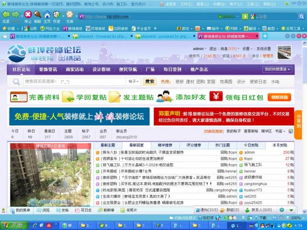Click the Windows 开始 start button
The width and height of the screenshot is (307, 230).
(14, 225)
